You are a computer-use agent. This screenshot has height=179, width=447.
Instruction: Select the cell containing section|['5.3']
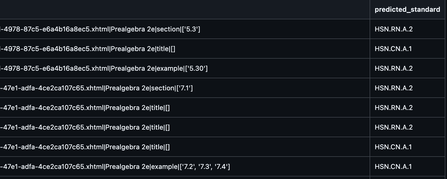coord(185,29)
